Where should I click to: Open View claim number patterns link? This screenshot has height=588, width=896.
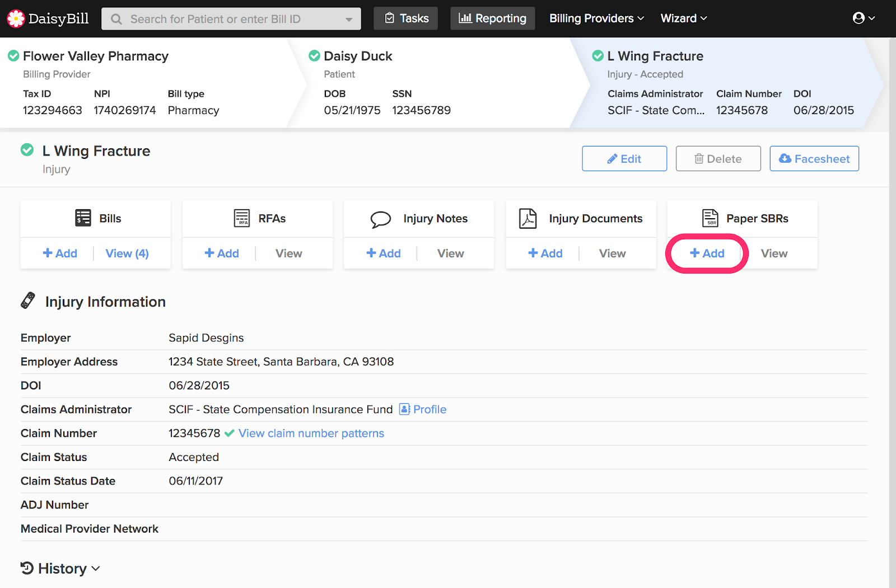coord(311,434)
